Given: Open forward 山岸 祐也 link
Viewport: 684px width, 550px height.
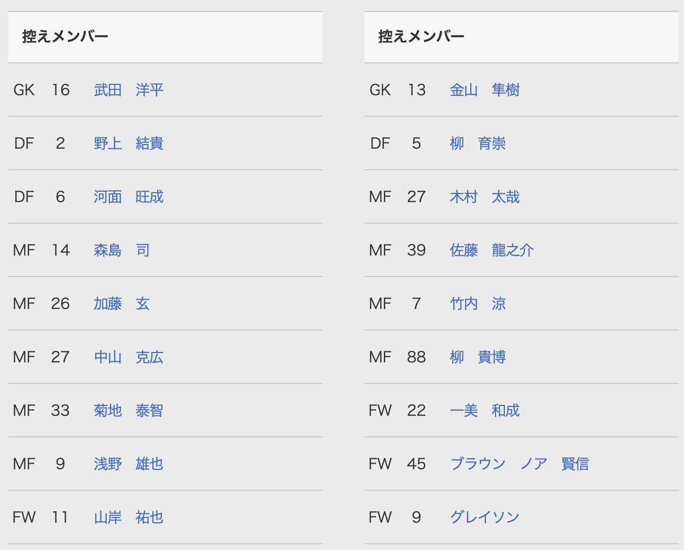Looking at the screenshot, I should [129, 518].
